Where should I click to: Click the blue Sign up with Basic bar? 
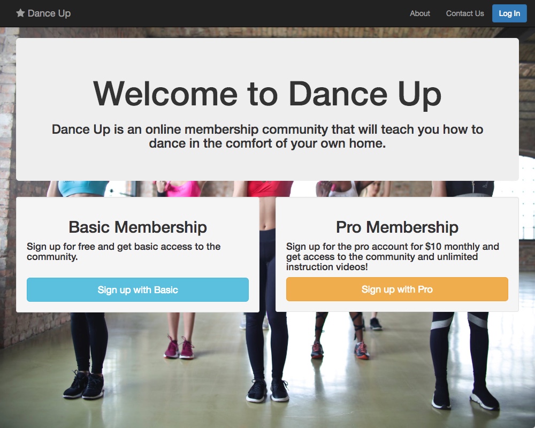(x=137, y=289)
